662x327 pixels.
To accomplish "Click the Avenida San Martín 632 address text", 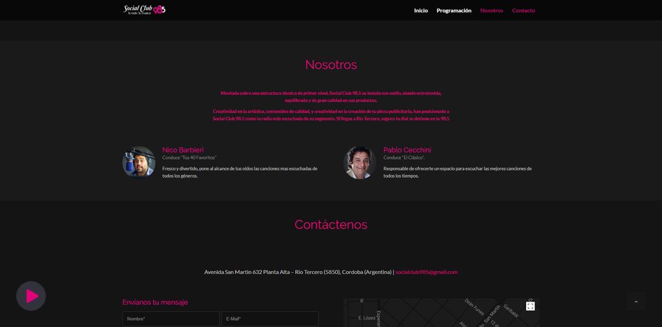I will click(x=298, y=272).
